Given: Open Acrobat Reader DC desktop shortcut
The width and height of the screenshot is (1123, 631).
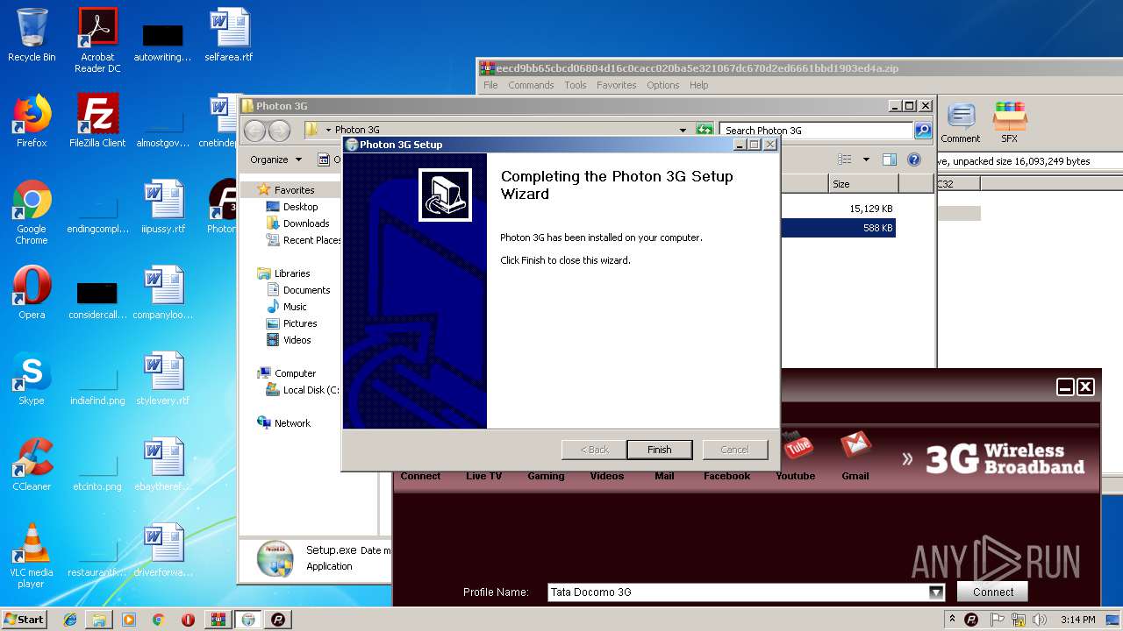Looking at the screenshot, I should click(97, 40).
